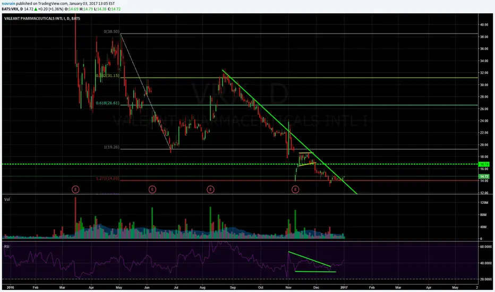Click the green 16.74 price axis label
495x292 pixels.
pos(484,164)
